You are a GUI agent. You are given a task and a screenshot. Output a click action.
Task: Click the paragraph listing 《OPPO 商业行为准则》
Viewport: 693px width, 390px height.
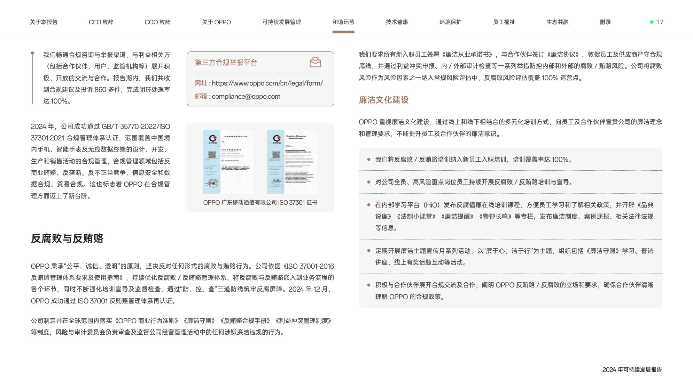click(x=182, y=326)
